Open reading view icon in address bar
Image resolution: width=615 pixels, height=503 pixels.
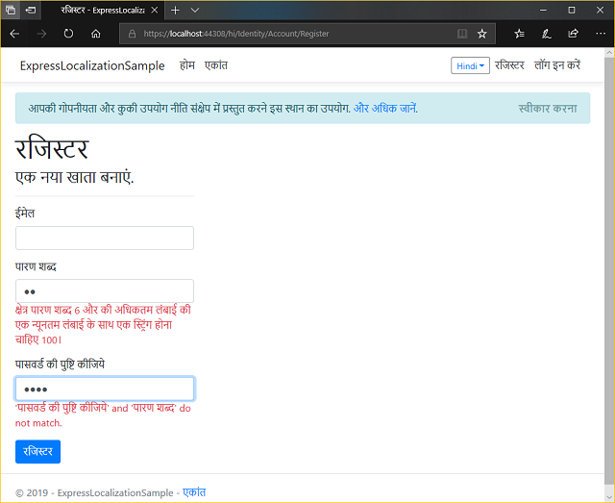pos(462,33)
